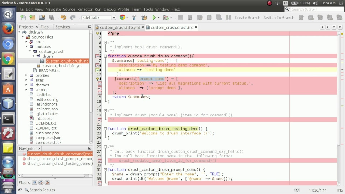Click the Undo arrow icon
The width and height of the screenshot is (345, 194).
click(x=63, y=18)
